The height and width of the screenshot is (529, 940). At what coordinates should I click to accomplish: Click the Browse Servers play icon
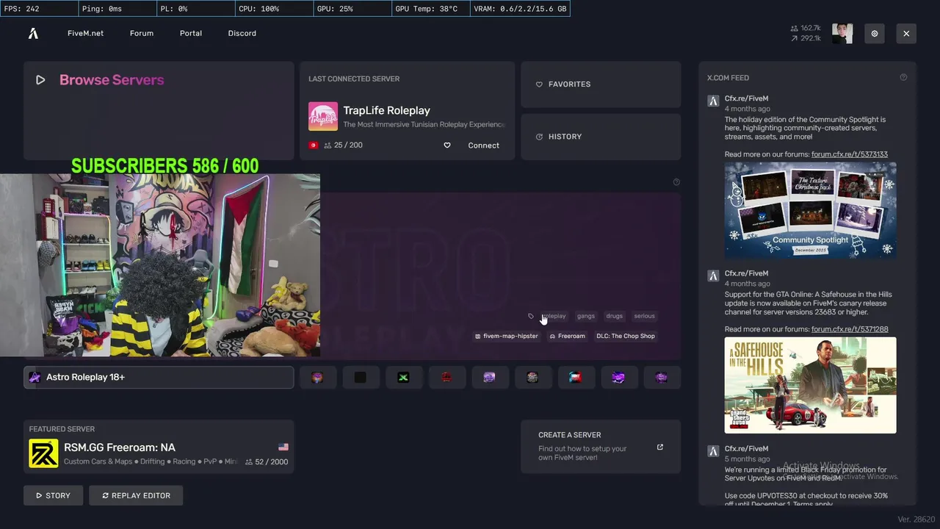pos(40,80)
